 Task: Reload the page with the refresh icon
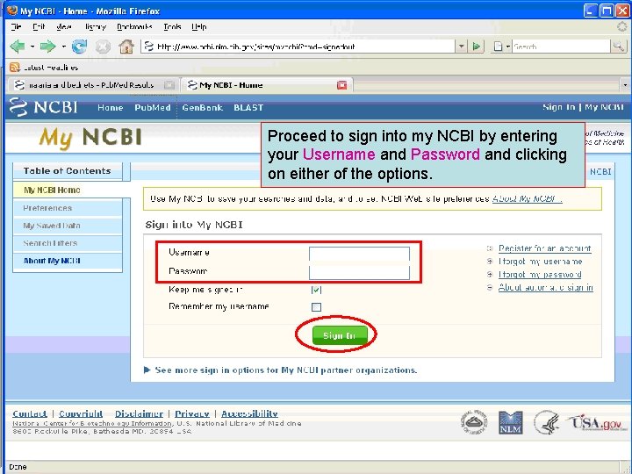click(x=79, y=47)
